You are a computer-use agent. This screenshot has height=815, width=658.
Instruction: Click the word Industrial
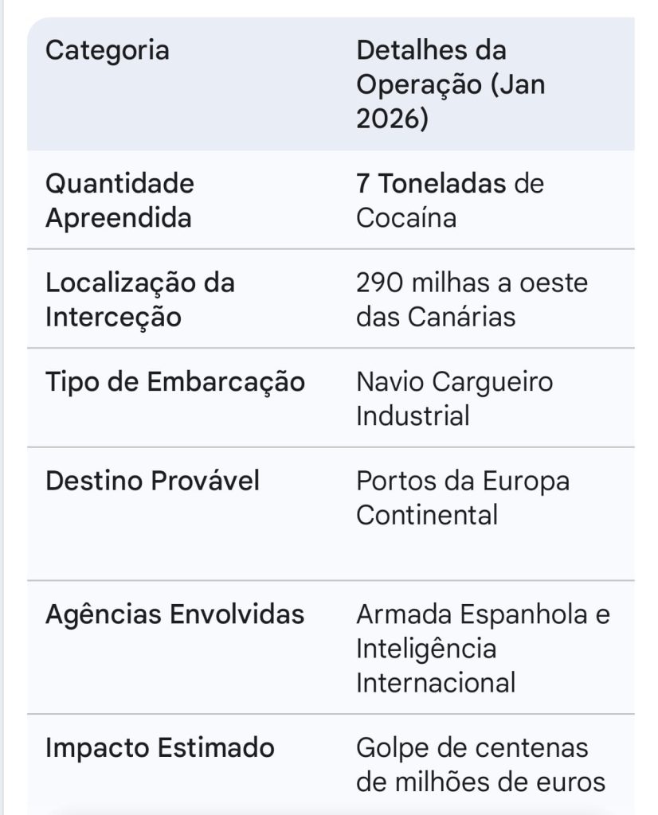(413, 415)
